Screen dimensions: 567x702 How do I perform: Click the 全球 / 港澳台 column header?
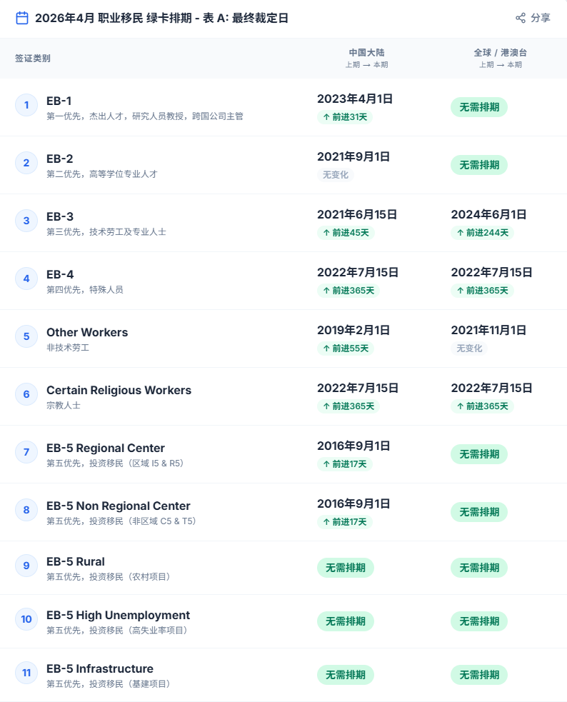coord(501,53)
